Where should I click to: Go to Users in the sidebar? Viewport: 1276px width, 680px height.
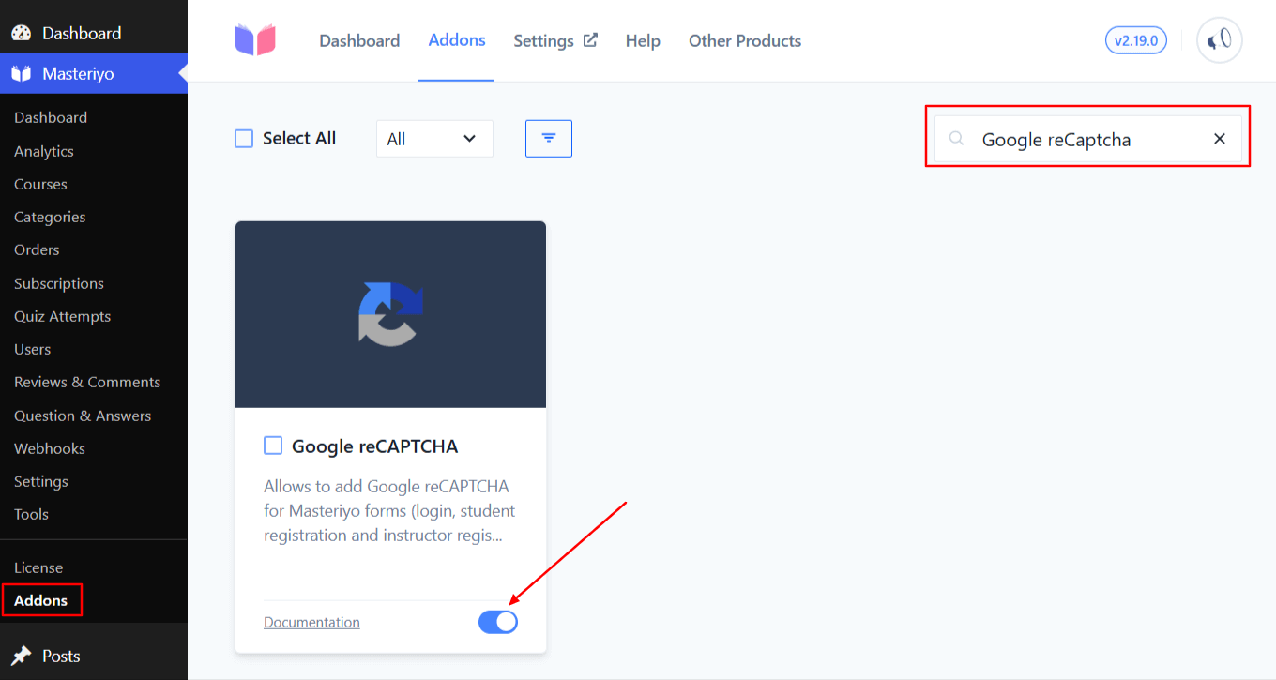(33, 349)
